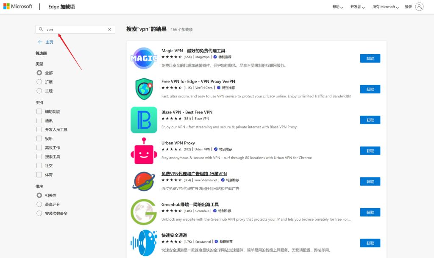Screen dimensions: 434x258
Task: Get the 快速安全通道 extension
Action: click(370, 243)
